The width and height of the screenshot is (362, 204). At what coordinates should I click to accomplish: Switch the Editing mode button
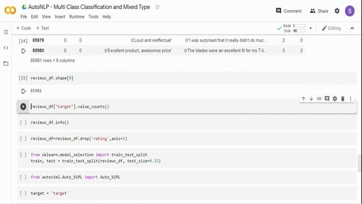coord(331,28)
